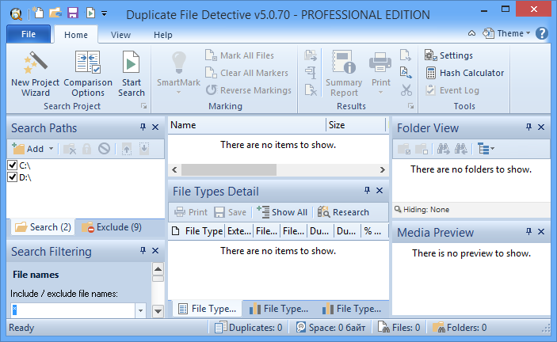Screen dimensions: 557x342
Task: Sort results by the Name column
Action: (247, 125)
